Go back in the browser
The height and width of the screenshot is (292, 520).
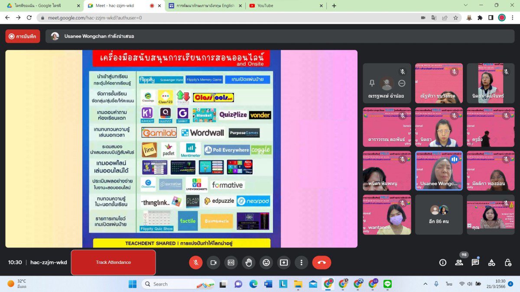[x=7, y=18]
